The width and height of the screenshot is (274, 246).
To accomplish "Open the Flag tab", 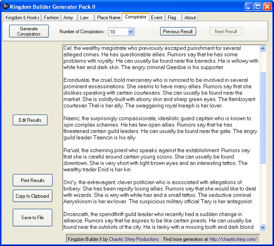I will pos(173,18).
